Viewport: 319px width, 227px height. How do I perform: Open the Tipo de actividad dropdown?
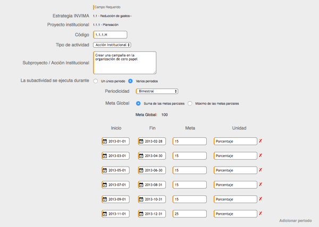tap(112, 45)
